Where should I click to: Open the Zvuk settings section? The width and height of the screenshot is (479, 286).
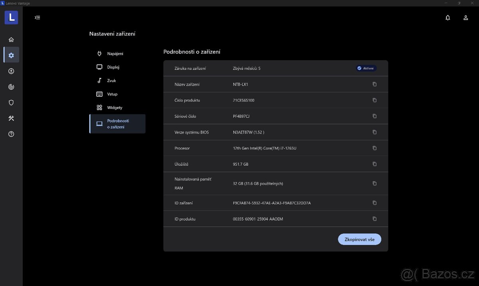pos(111,81)
